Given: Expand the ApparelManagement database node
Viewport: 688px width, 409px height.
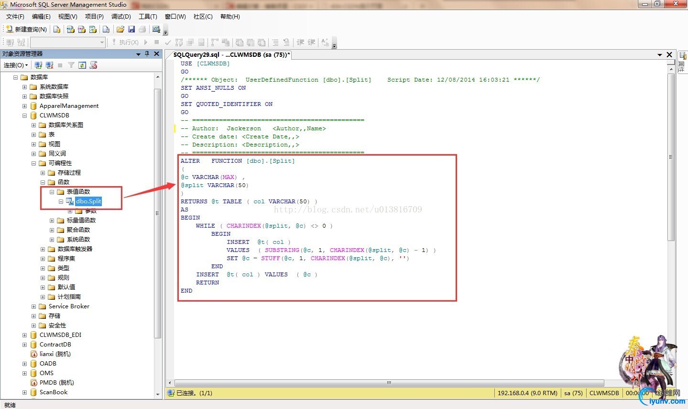Looking at the screenshot, I should (24, 106).
